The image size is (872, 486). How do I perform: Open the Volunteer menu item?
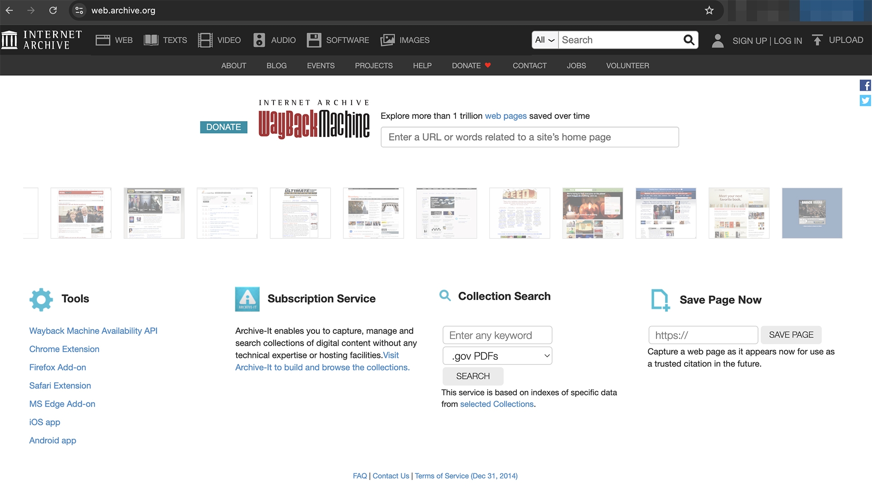(x=628, y=65)
